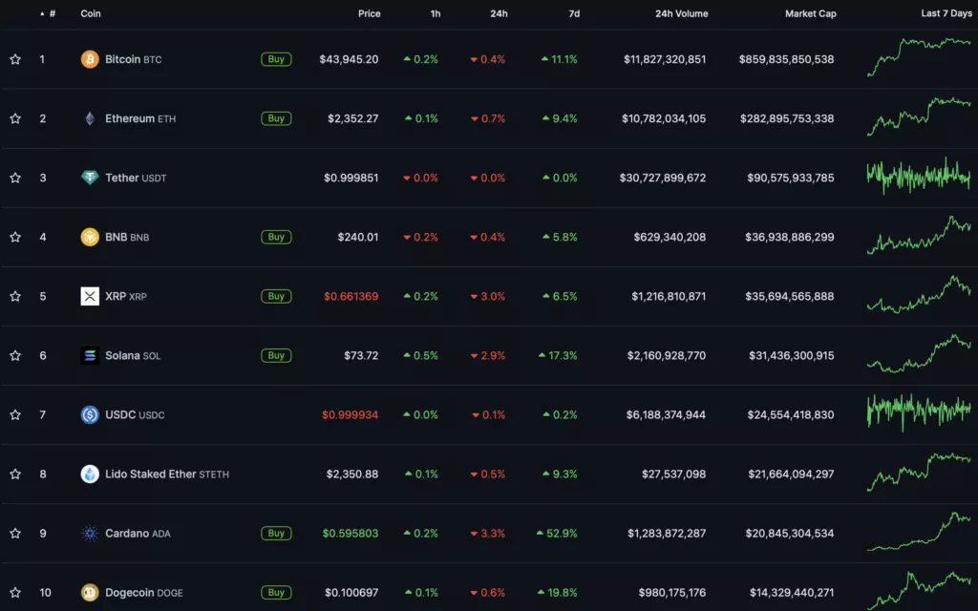Image resolution: width=978 pixels, height=611 pixels.
Task: Open the USDC coin page link
Action: pyautogui.click(x=135, y=414)
